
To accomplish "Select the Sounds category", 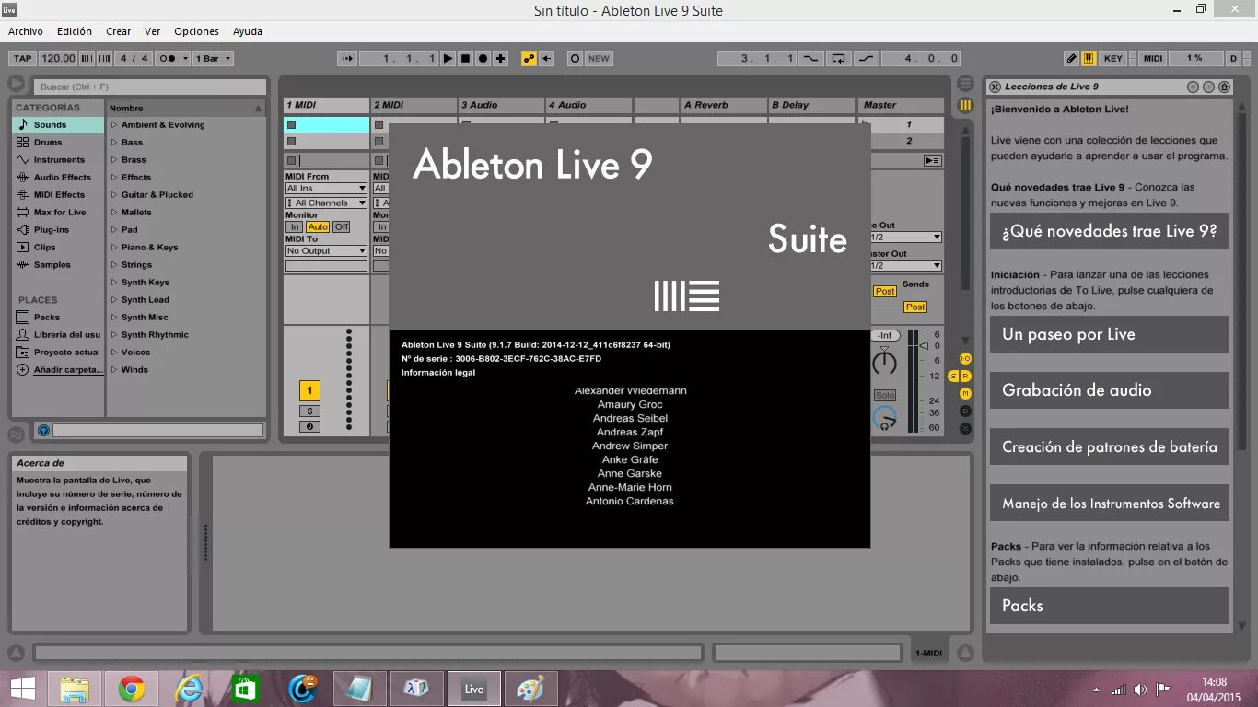I will pos(58,125).
